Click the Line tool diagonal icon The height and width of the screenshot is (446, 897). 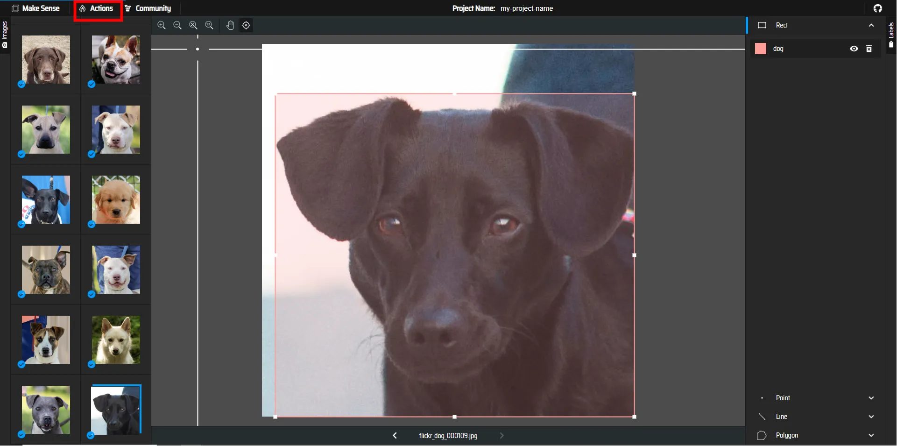point(762,417)
